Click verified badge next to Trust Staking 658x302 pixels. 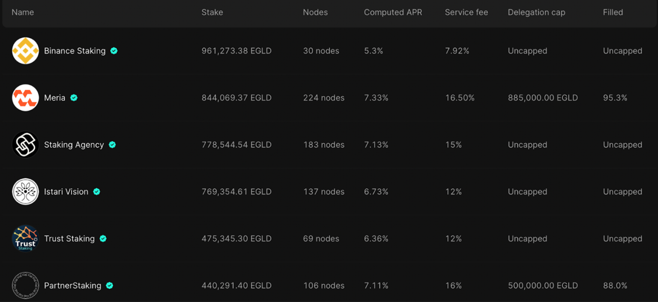(103, 239)
